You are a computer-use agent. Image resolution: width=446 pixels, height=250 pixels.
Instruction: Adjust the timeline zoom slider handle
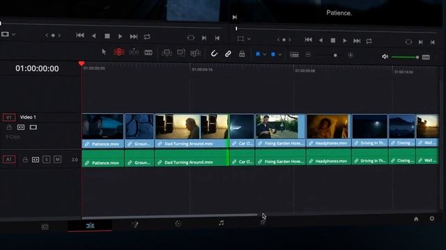335,56
